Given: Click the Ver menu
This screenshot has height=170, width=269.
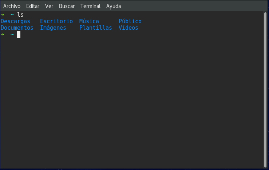Looking at the screenshot, I should click(x=49, y=6).
